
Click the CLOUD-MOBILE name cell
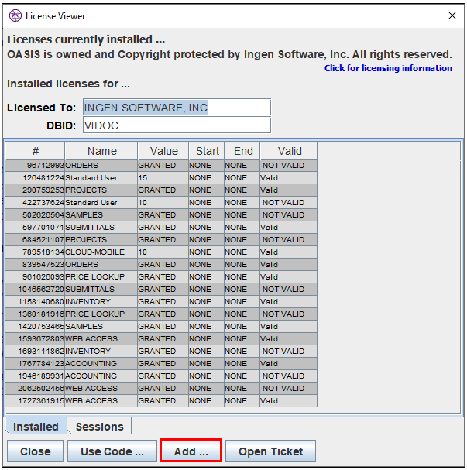[101, 252]
